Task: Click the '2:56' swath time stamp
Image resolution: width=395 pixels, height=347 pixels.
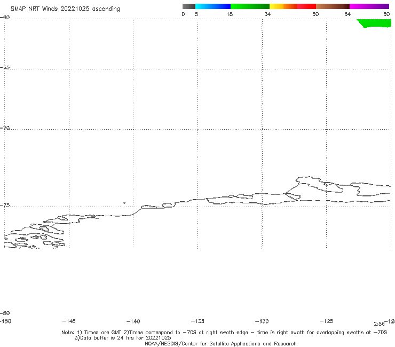Action: pos(379,324)
